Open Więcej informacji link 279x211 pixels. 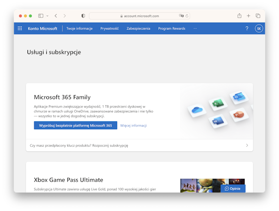tap(134, 125)
